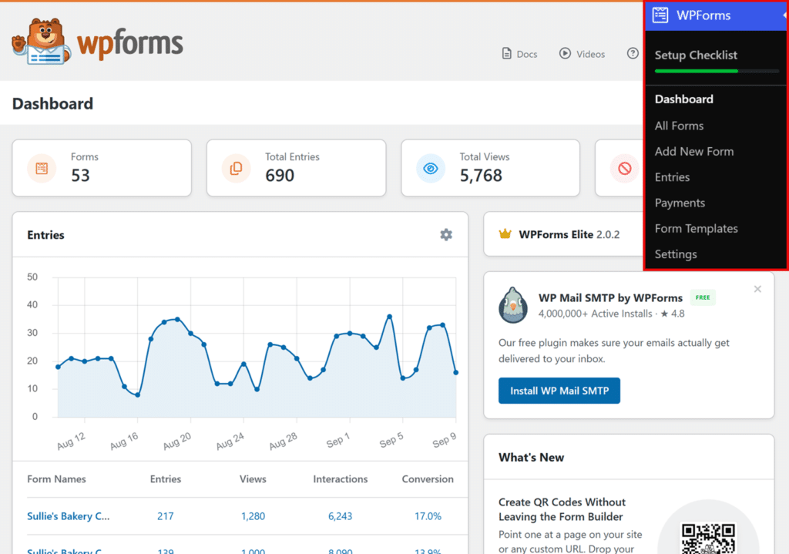Click the Sep 1 axis label
This screenshot has width=789, height=554.
pyautogui.click(x=337, y=441)
